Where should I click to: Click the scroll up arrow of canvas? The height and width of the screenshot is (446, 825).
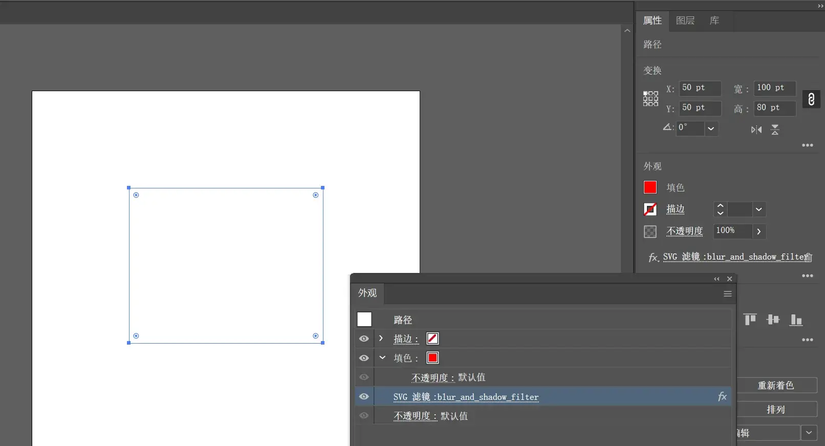click(x=627, y=31)
